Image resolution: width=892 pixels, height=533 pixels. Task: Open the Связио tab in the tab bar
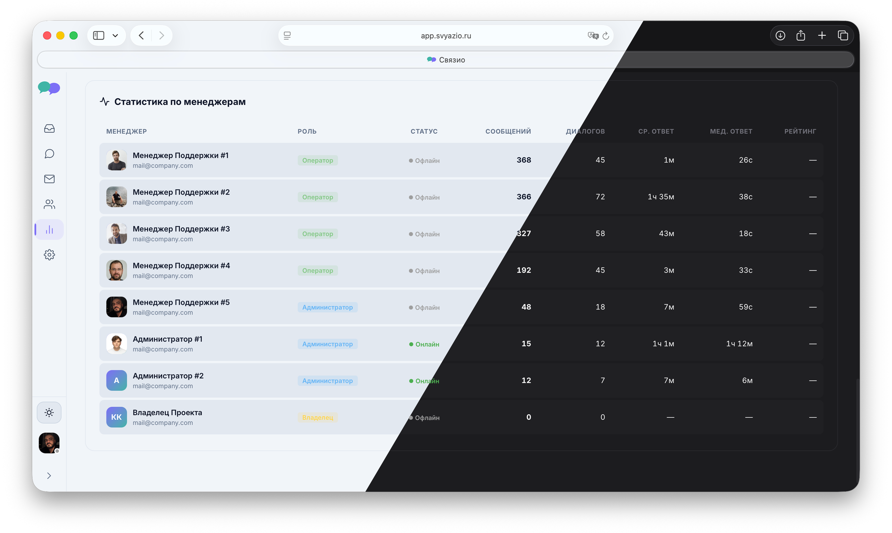446,59
